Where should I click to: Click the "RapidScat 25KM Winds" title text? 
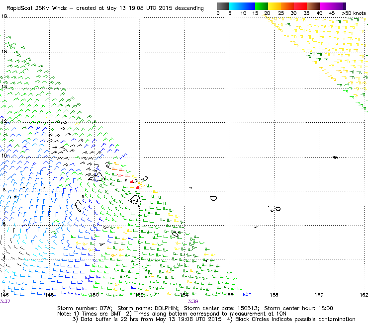[38, 8]
